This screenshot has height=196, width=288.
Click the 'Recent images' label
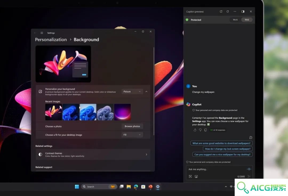point(53,101)
